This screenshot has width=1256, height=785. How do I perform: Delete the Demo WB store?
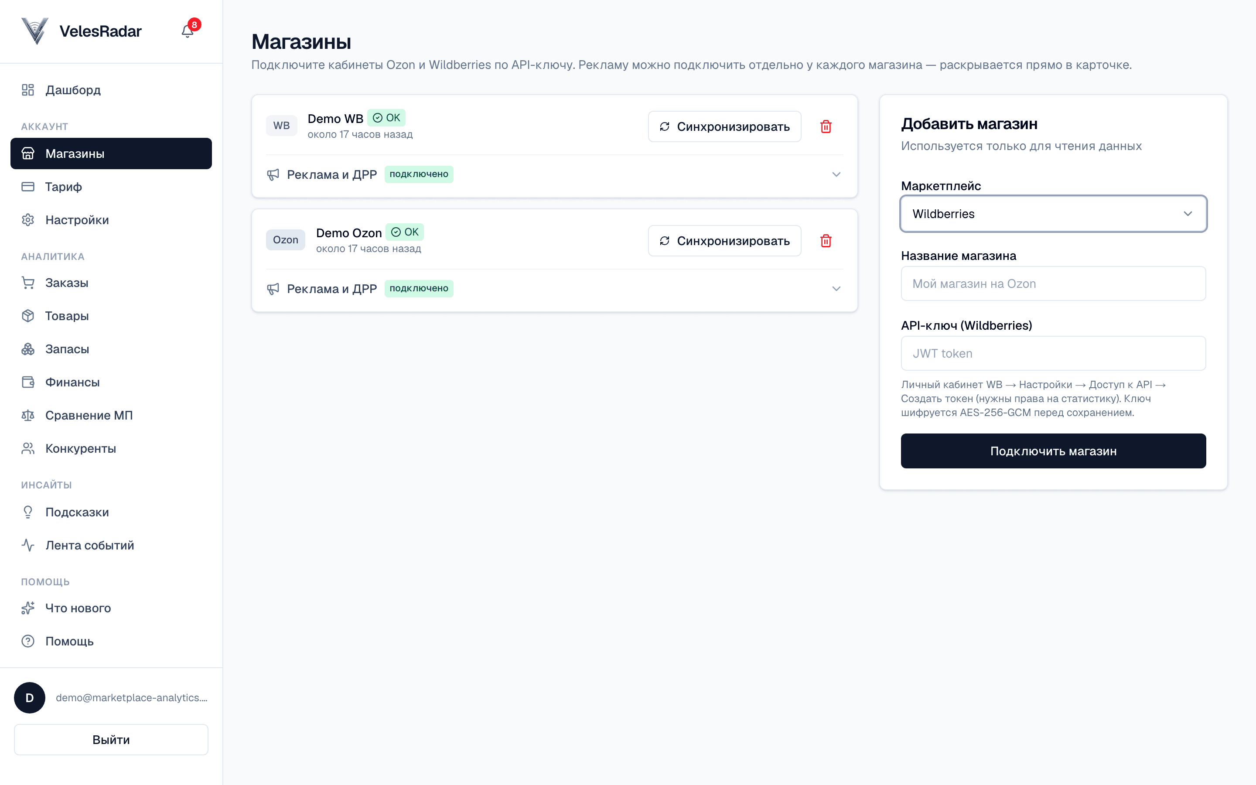coord(825,126)
